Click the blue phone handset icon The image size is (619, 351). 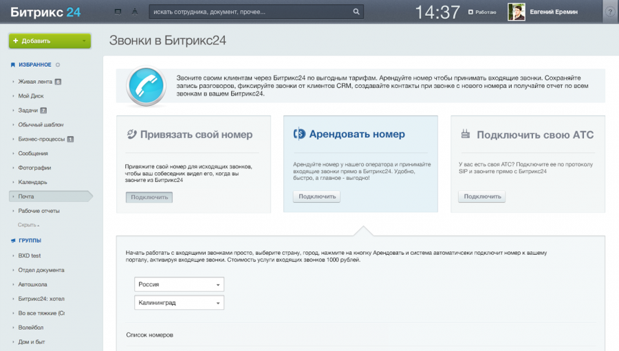146,86
